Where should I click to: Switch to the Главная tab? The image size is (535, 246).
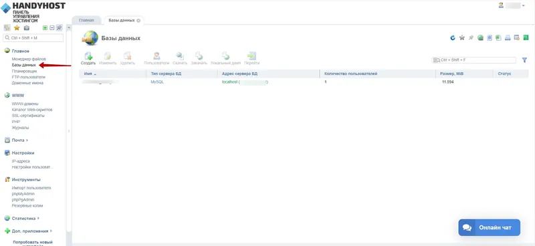click(86, 21)
